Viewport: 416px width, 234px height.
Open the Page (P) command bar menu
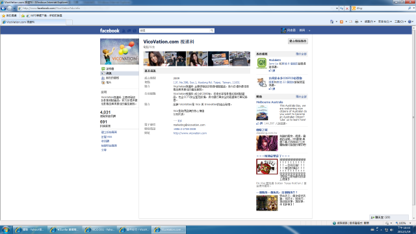point(370,21)
